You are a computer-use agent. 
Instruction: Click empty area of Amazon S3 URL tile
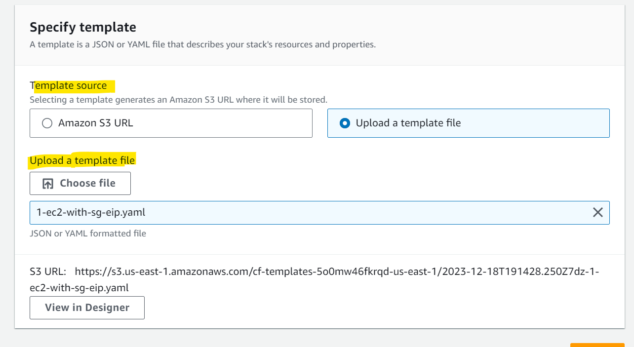(222, 123)
